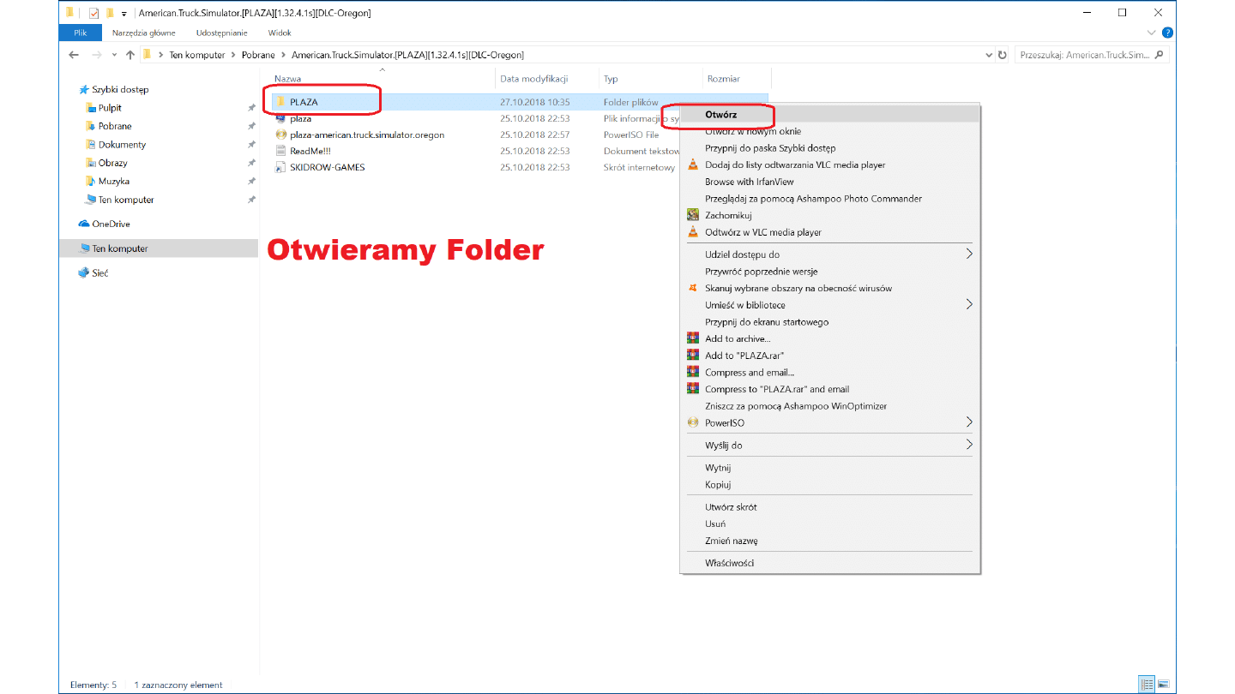Click the VLC cone icon beside 'Dodaj do listy odtwarzania'
The image size is (1235, 694).
(x=693, y=165)
